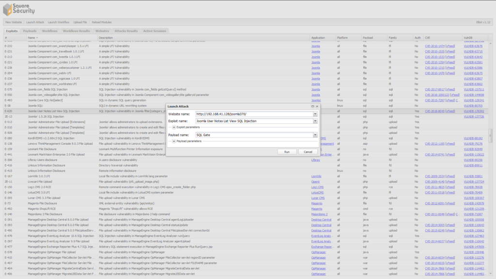Click the Payload name field showing SQL Gate
Viewport: 496px width, 279px height.
pyautogui.click(x=254, y=135)
